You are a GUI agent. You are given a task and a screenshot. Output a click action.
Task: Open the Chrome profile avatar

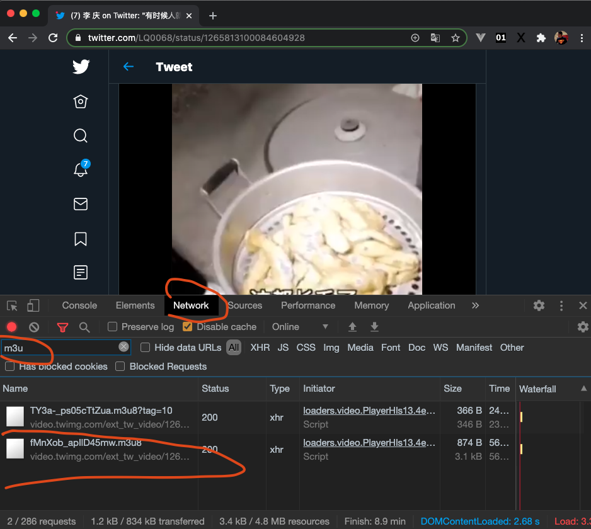point(561,38)
